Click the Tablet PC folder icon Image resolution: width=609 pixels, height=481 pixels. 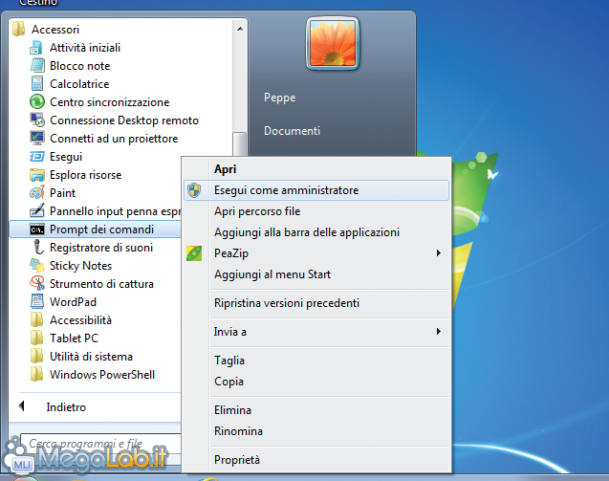coord(37,338)
